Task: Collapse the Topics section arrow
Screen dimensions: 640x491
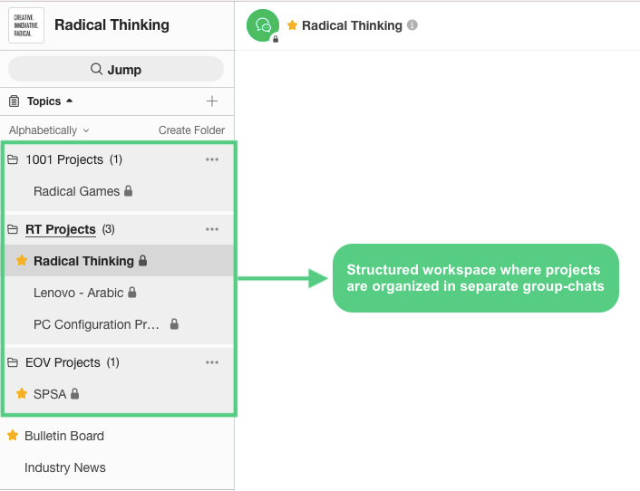Action: click(70, 101)
